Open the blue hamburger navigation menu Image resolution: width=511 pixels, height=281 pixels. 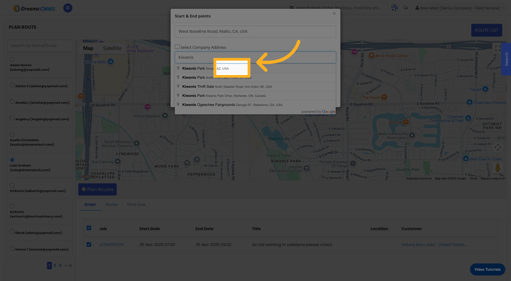(x=68, y=8)
